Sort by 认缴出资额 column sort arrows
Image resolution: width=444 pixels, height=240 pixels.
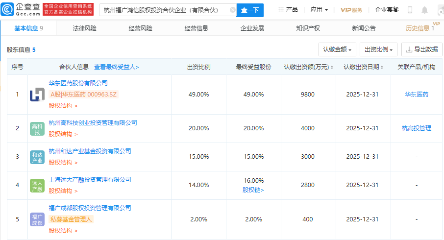point(332,68)
